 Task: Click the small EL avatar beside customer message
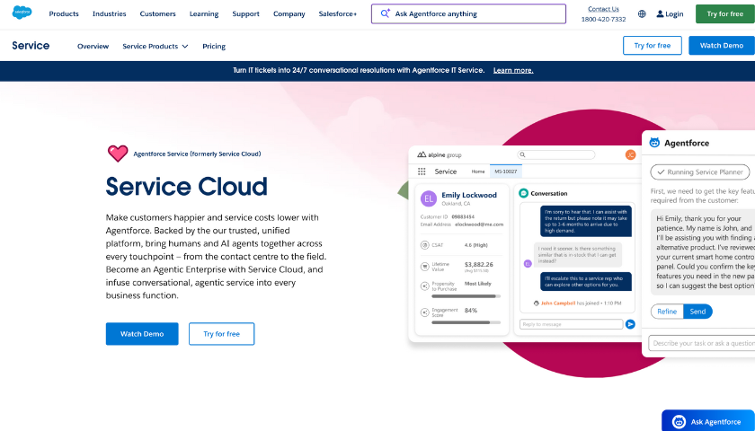coord(528,264)
